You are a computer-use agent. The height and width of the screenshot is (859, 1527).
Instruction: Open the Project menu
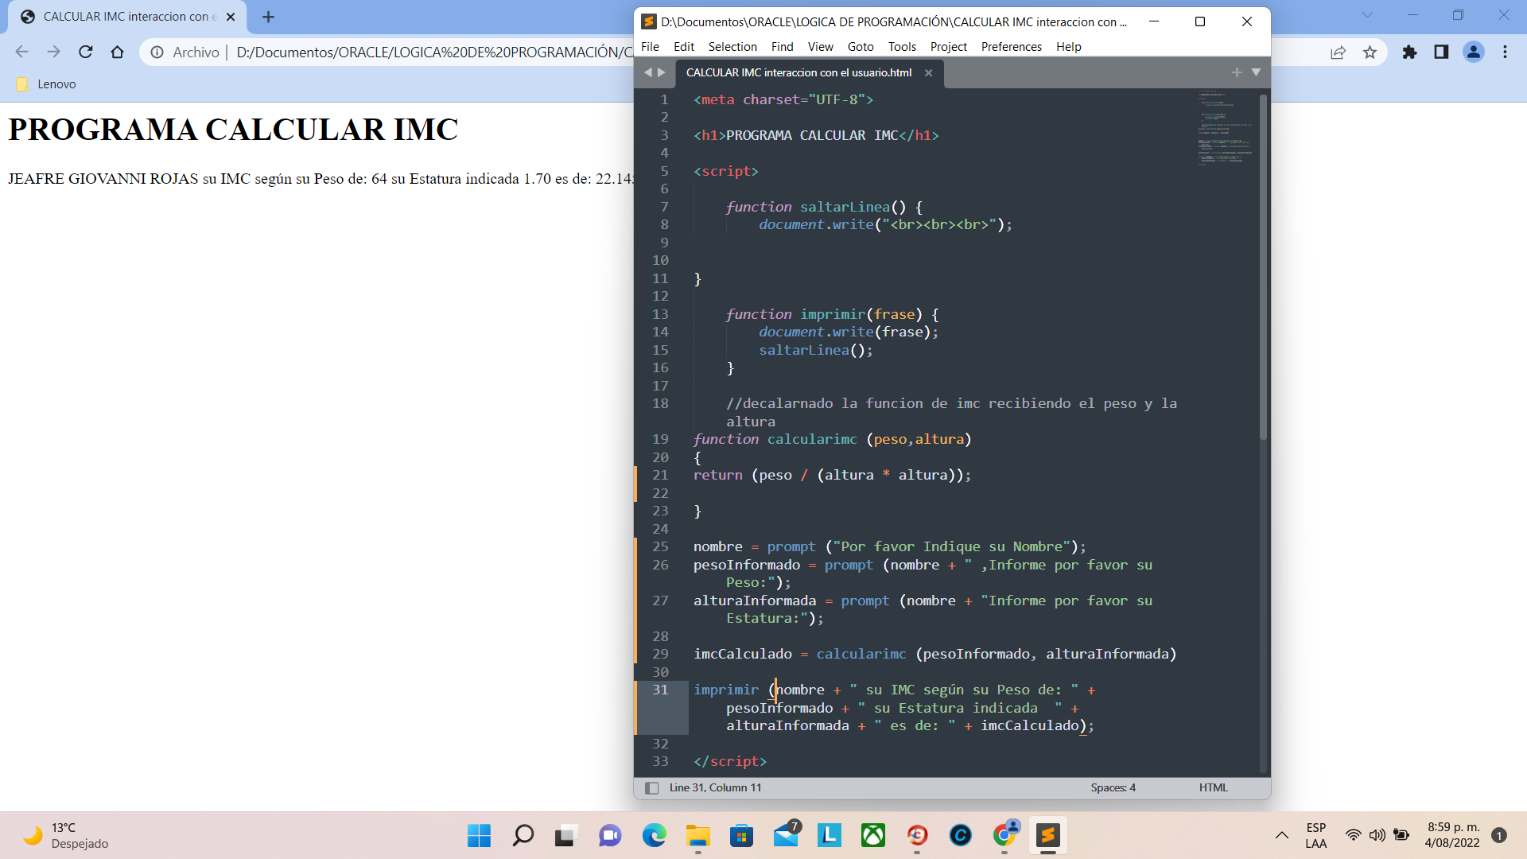(x=949, y=47)
